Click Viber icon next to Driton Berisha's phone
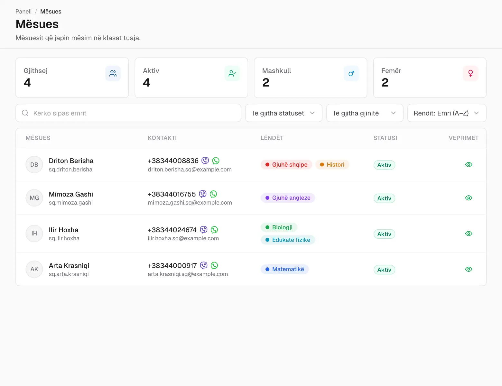The image size is (502, 386). [x=205, y=161]
